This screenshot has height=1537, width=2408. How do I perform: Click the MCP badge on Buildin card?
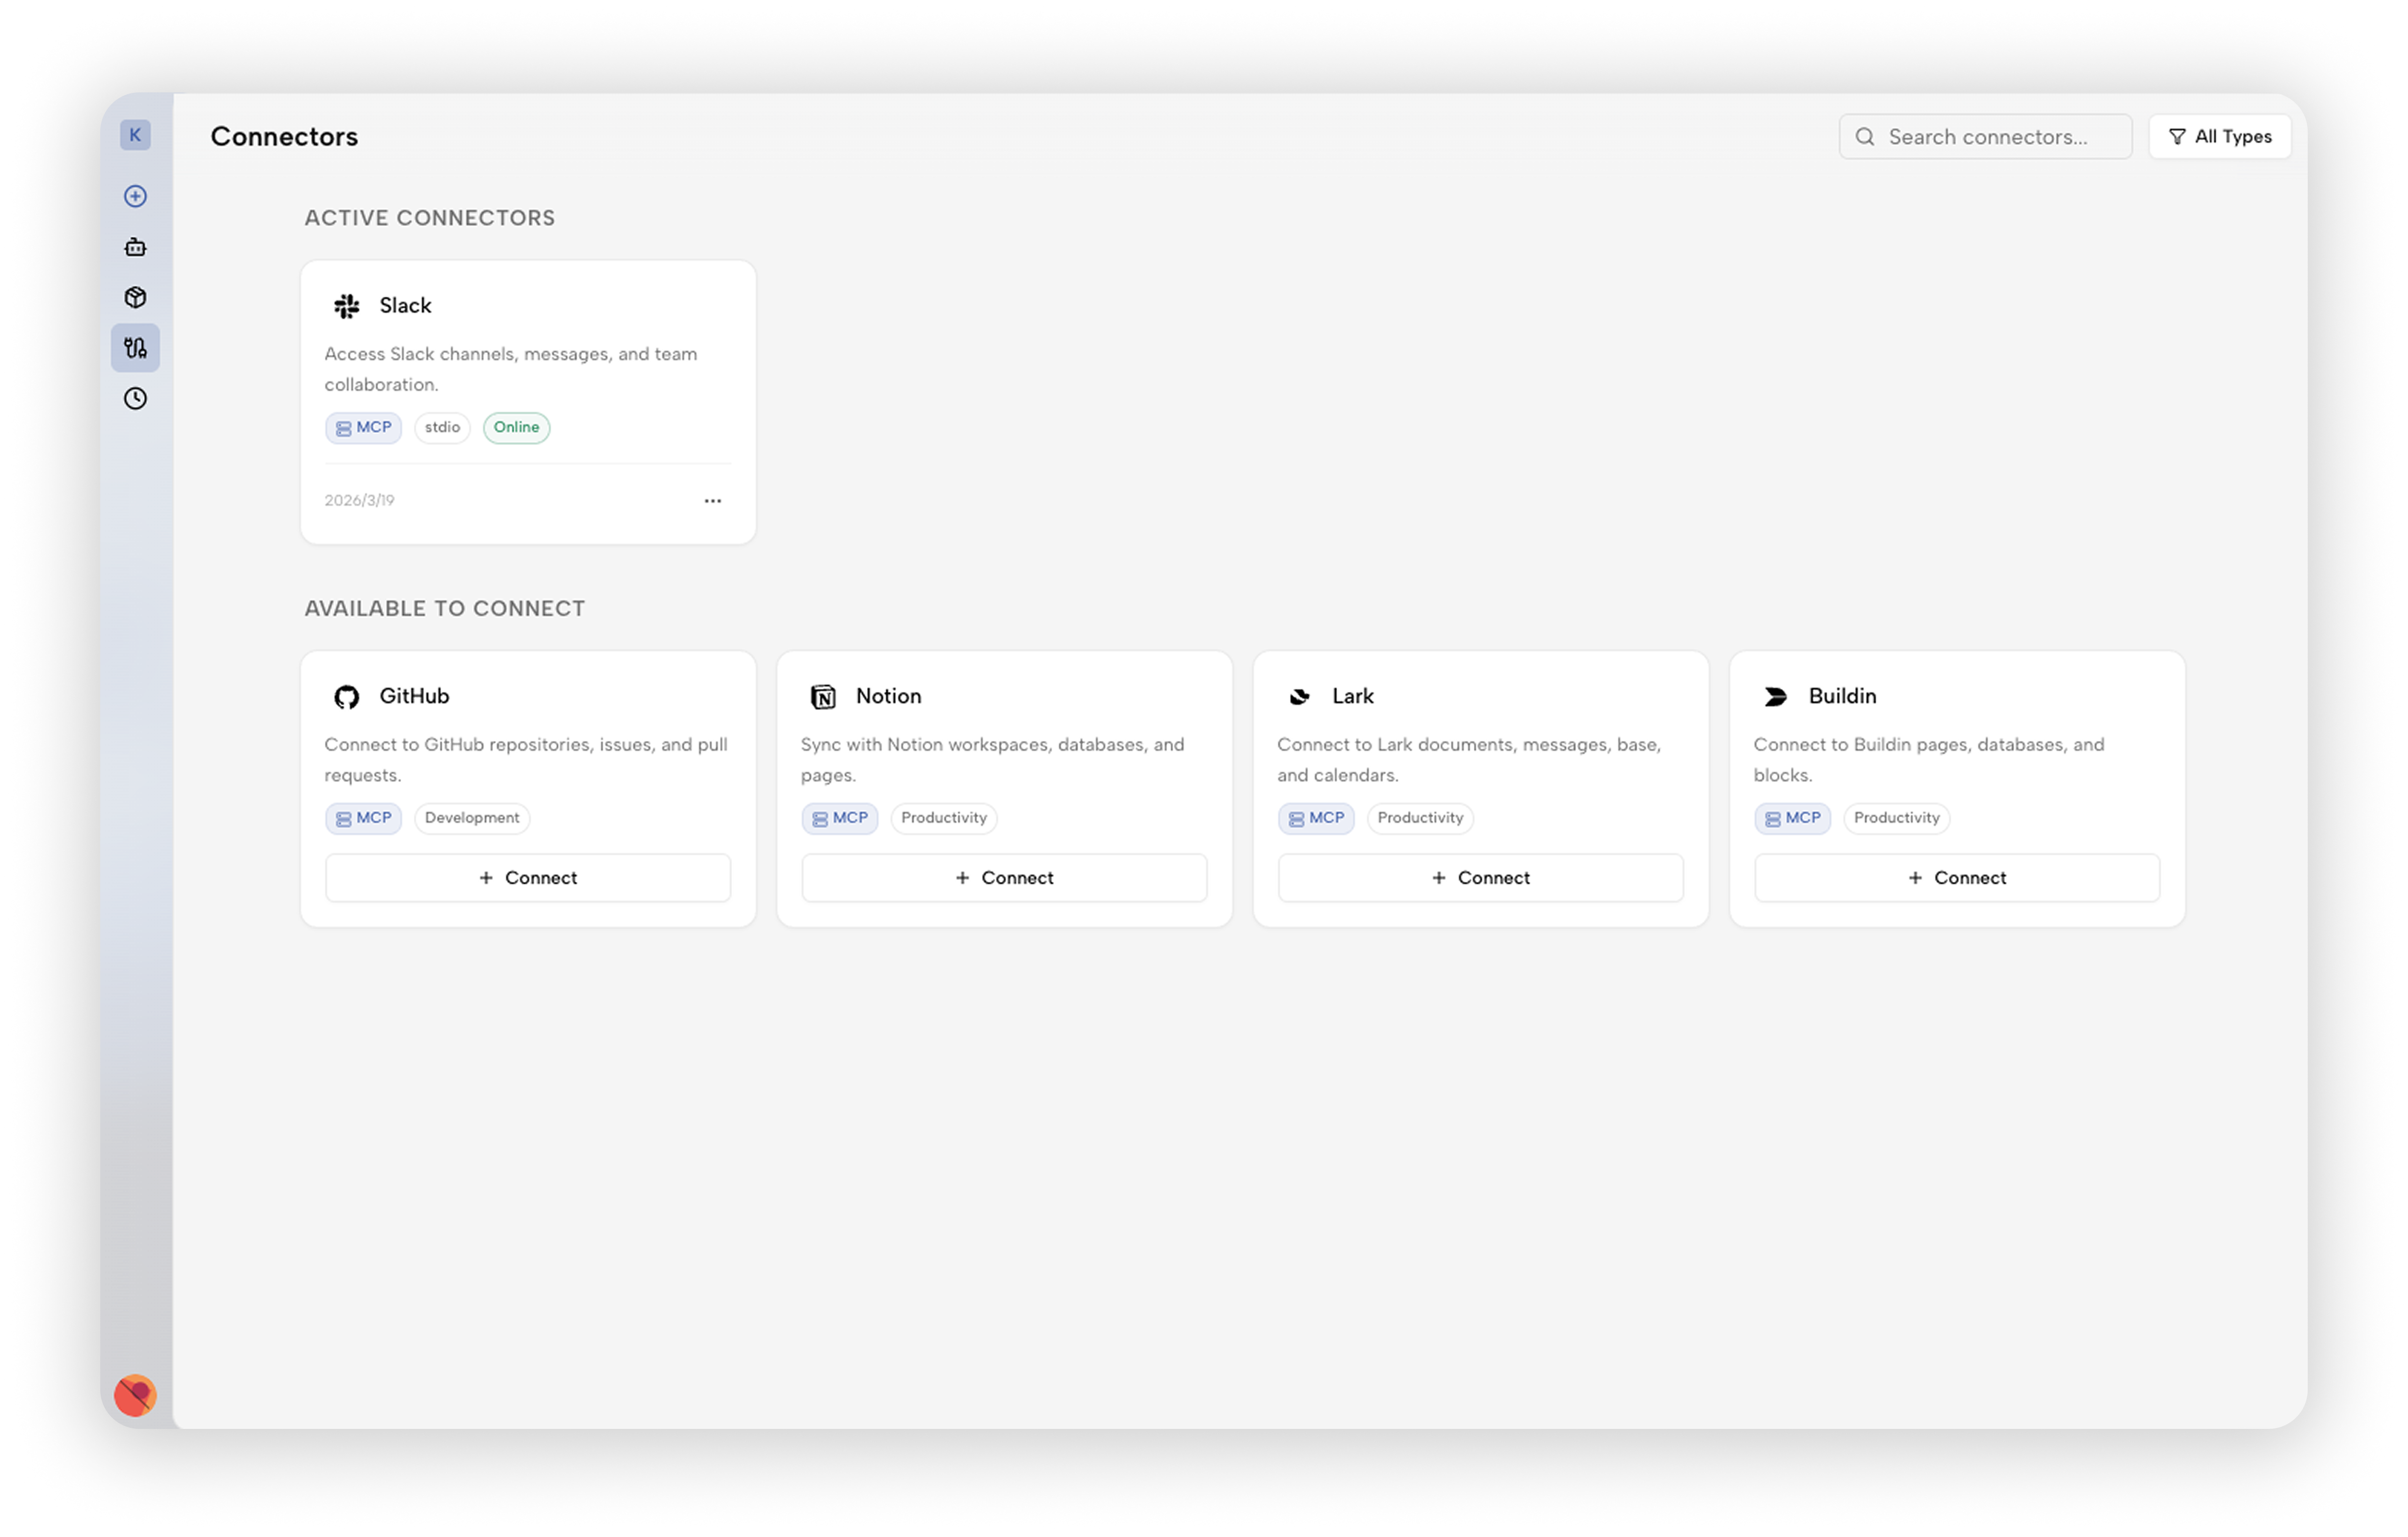coord(1793,818)
